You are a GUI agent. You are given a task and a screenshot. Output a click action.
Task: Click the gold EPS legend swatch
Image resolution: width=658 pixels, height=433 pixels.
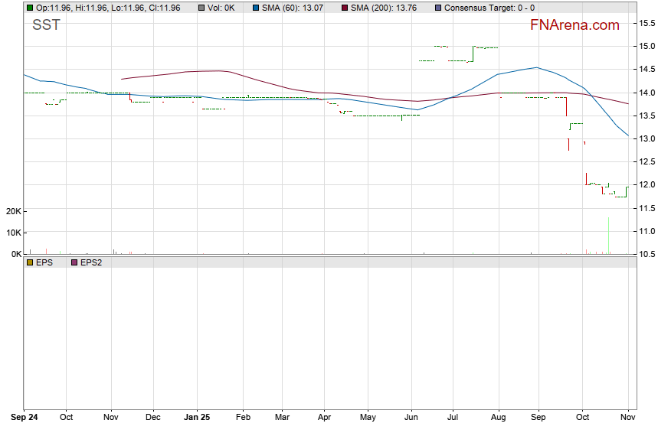coord(29,262)
